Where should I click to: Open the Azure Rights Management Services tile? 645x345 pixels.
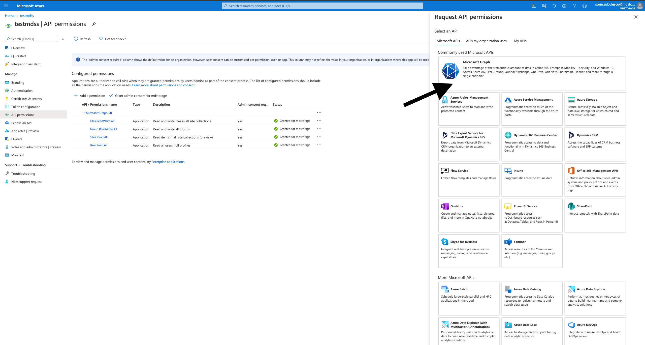469,109
